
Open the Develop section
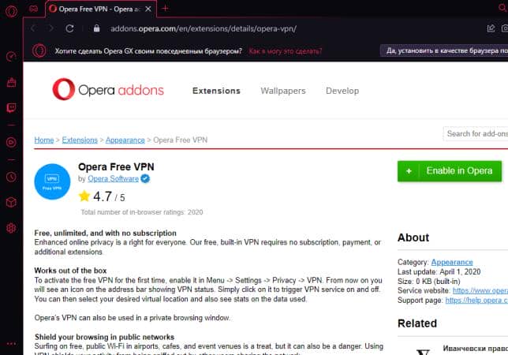tap(342, 91)
